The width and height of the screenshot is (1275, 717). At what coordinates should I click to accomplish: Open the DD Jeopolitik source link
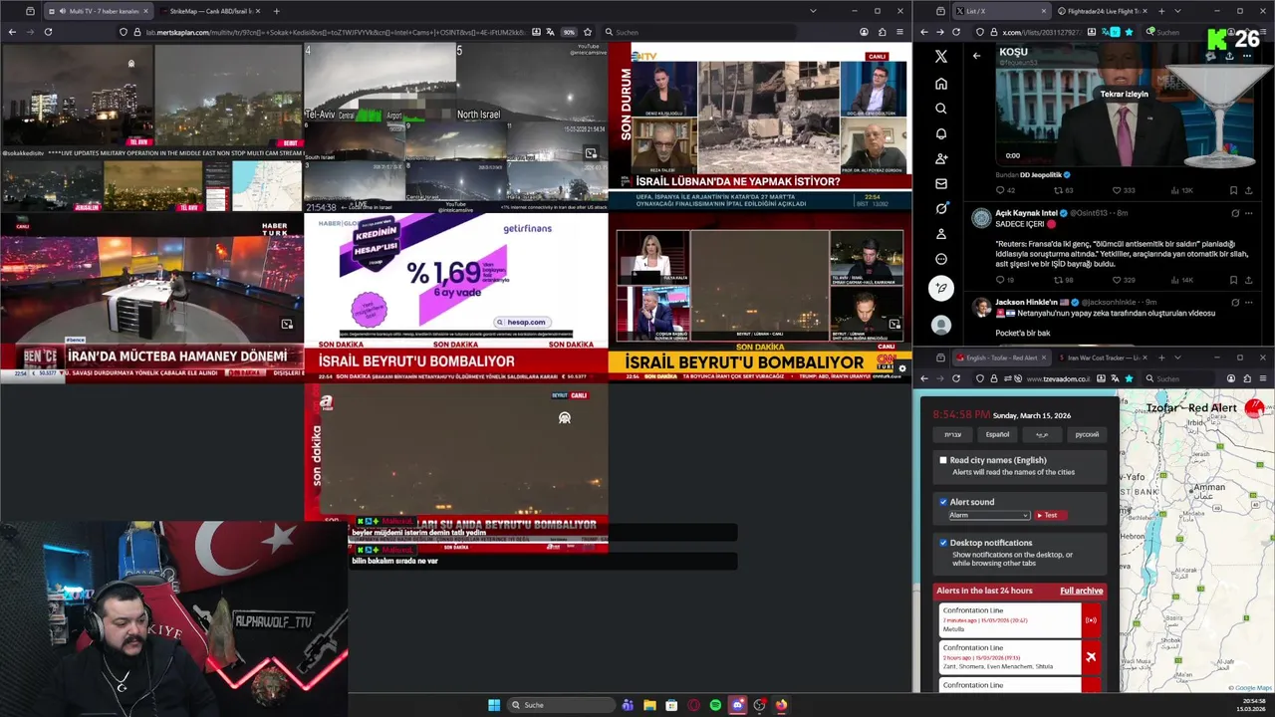pyautogui.click(x=1040, y=174)
